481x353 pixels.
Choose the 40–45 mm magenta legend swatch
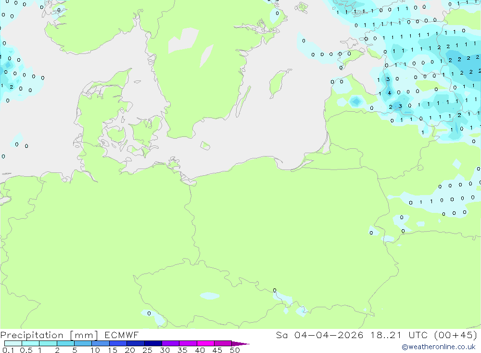[205, 343]
